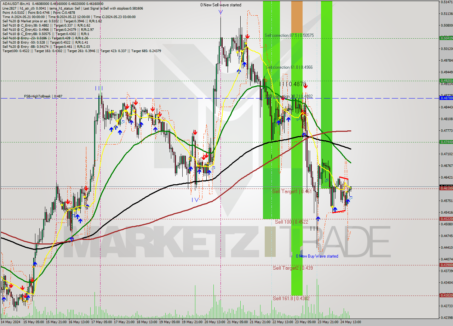The width and height of the screenshot is (453, 326).
Task: Click the red 0.43020 price axis tag
Action: coord(446,296)
